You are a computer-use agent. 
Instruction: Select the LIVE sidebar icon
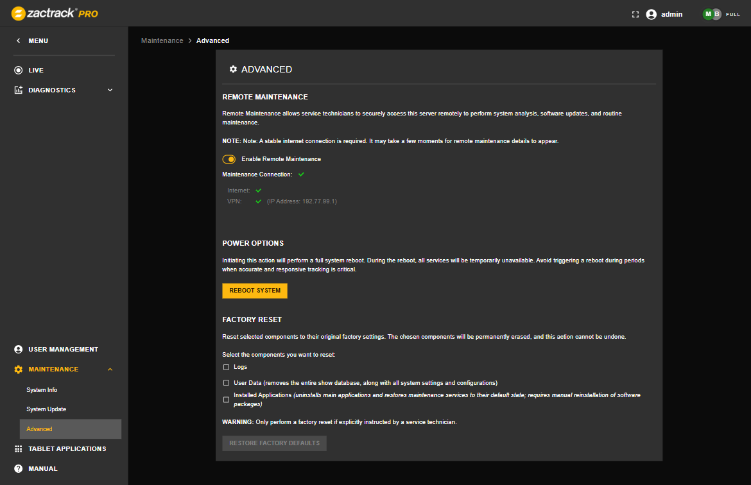17,70
